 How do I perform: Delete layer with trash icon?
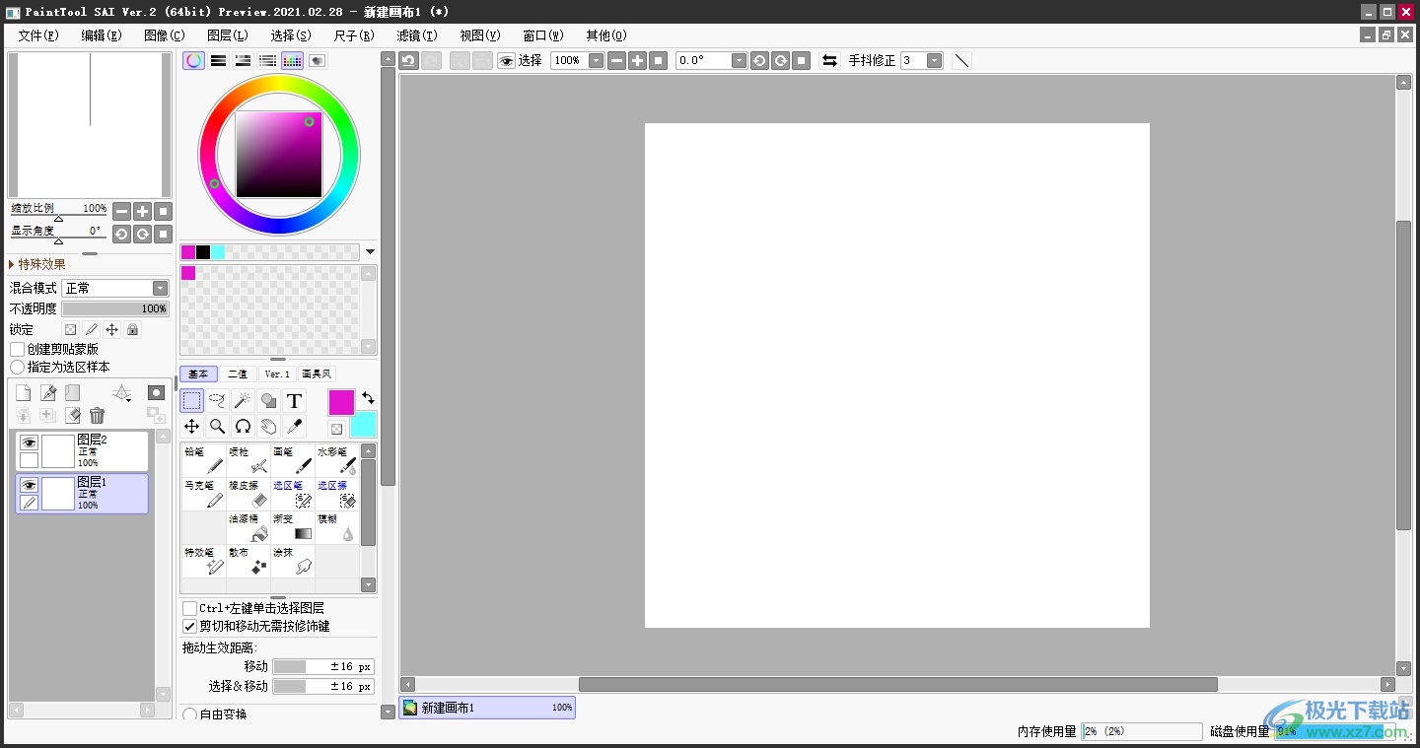[97, 416]
